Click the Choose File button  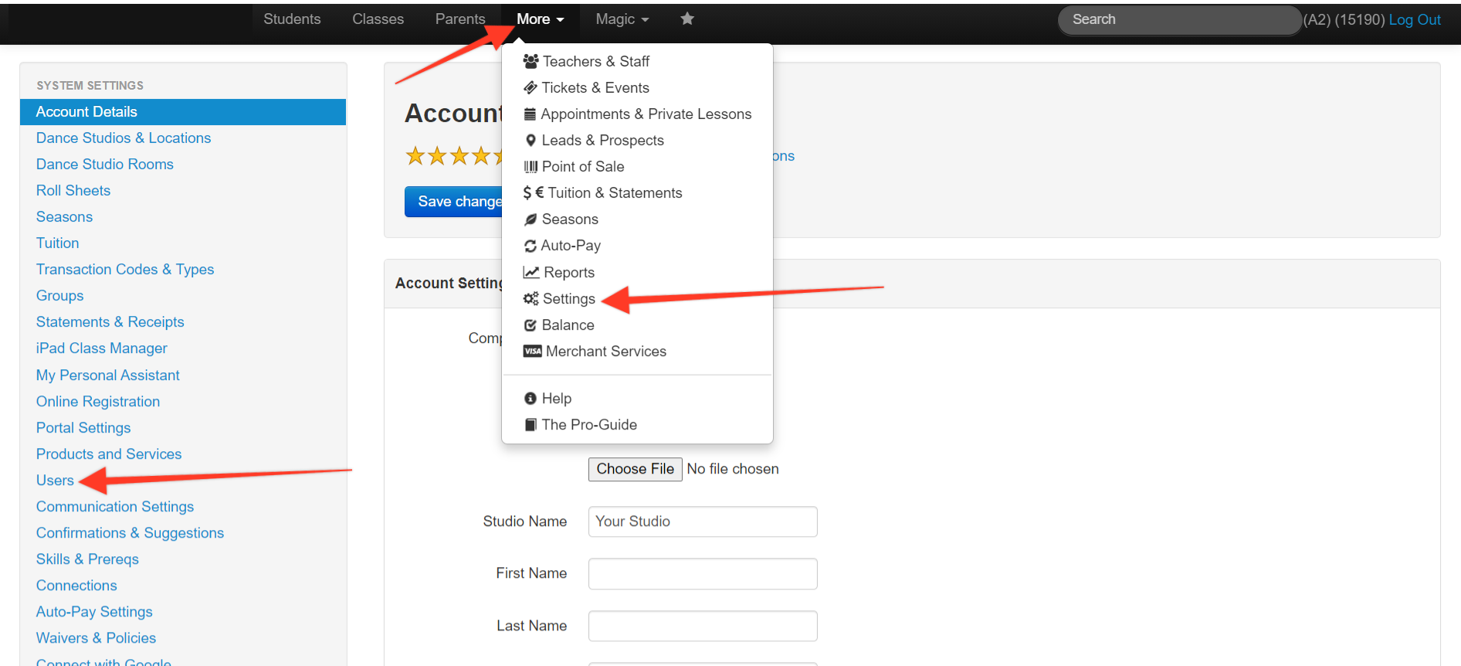click(635, 469)
